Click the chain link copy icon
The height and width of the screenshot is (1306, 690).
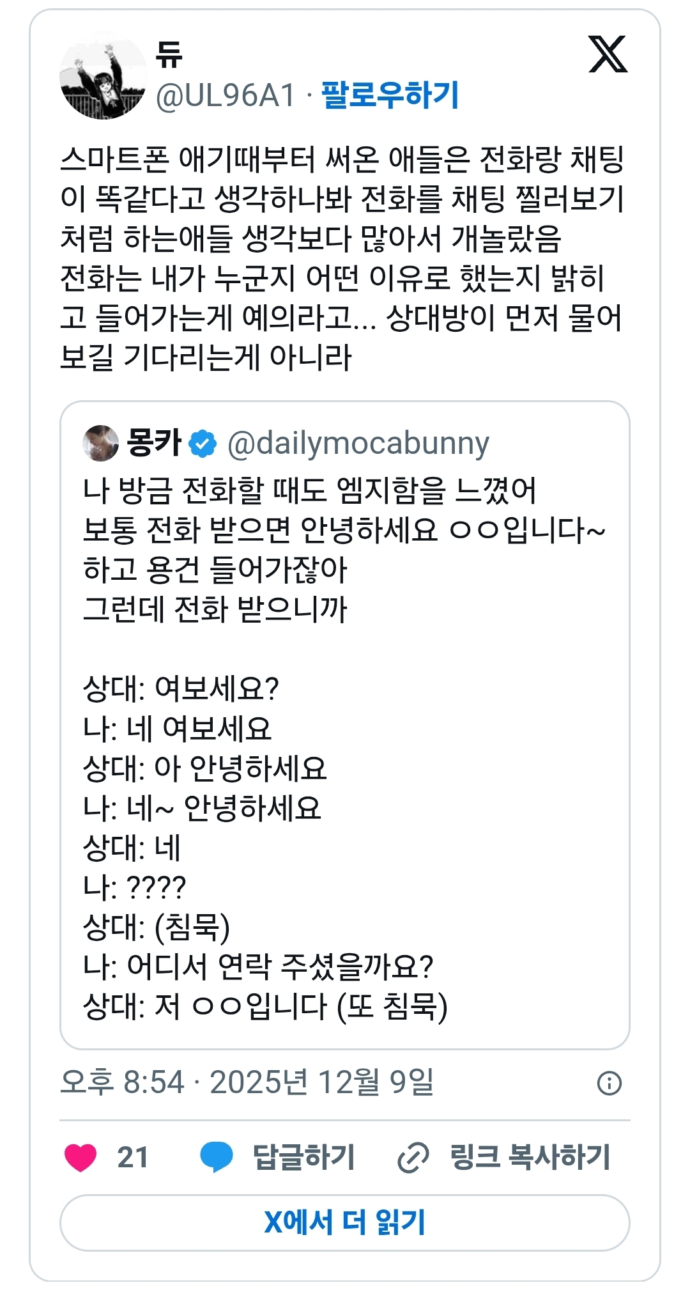click(x=413, y=1158)
